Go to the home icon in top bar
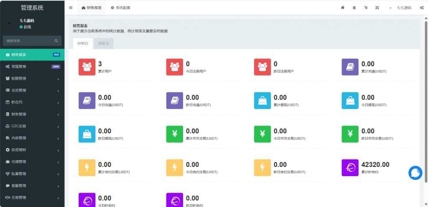This screenshot has width=428, height=207. pos(343,8)
